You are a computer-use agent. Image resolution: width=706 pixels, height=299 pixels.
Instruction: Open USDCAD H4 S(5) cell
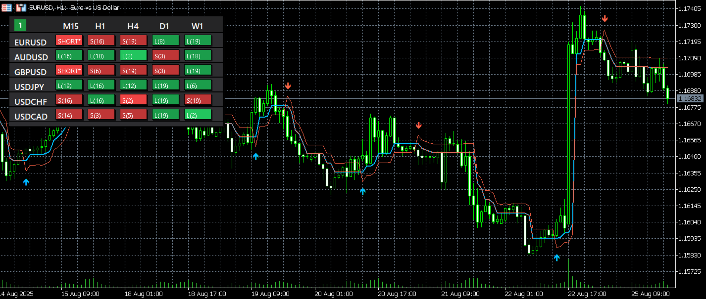[134, 115]
